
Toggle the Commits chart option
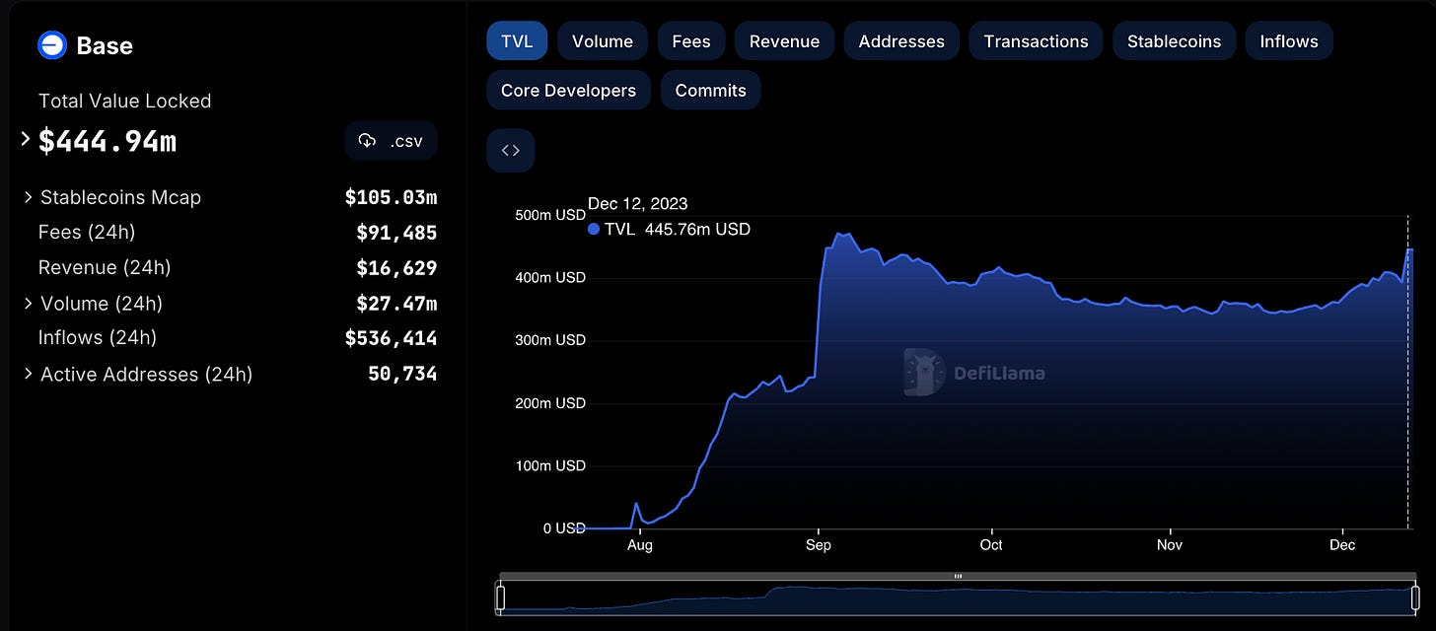point(710,90)
